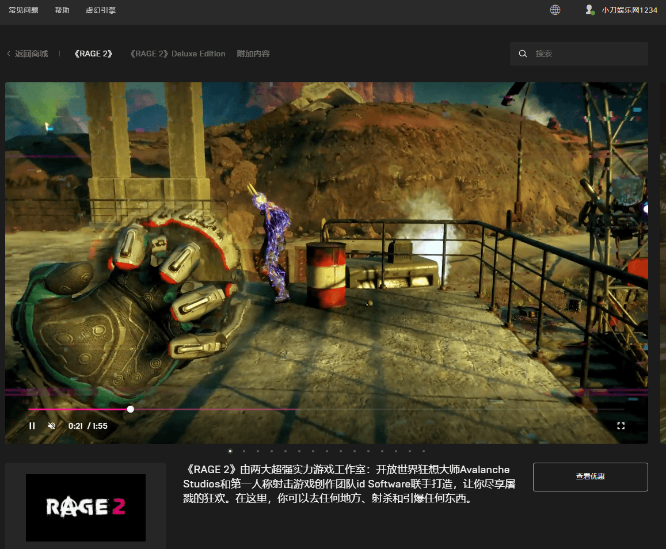This screenshot has width=666, height=549.
Task: Click the trailer video frame
Action: coord(326,263)
